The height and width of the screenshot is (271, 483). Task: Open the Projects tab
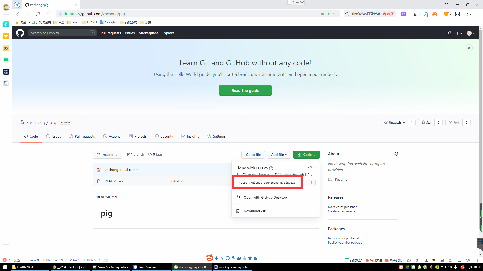coord(138,136)
